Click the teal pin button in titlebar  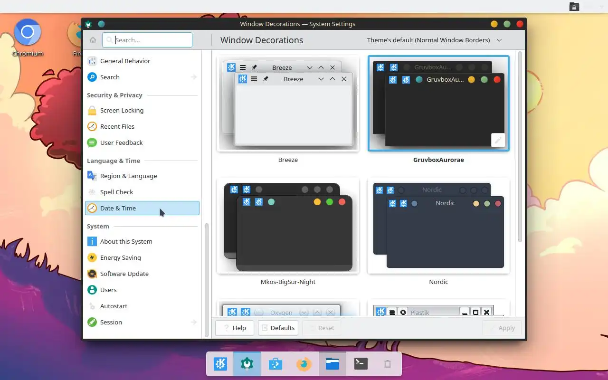point(101,24)
